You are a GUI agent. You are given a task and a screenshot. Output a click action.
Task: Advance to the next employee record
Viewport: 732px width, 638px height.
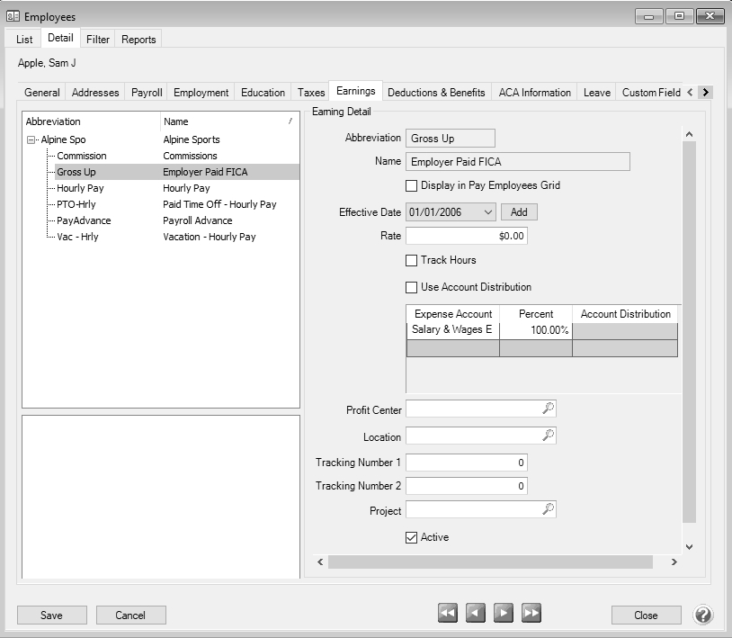coord(504,614)
